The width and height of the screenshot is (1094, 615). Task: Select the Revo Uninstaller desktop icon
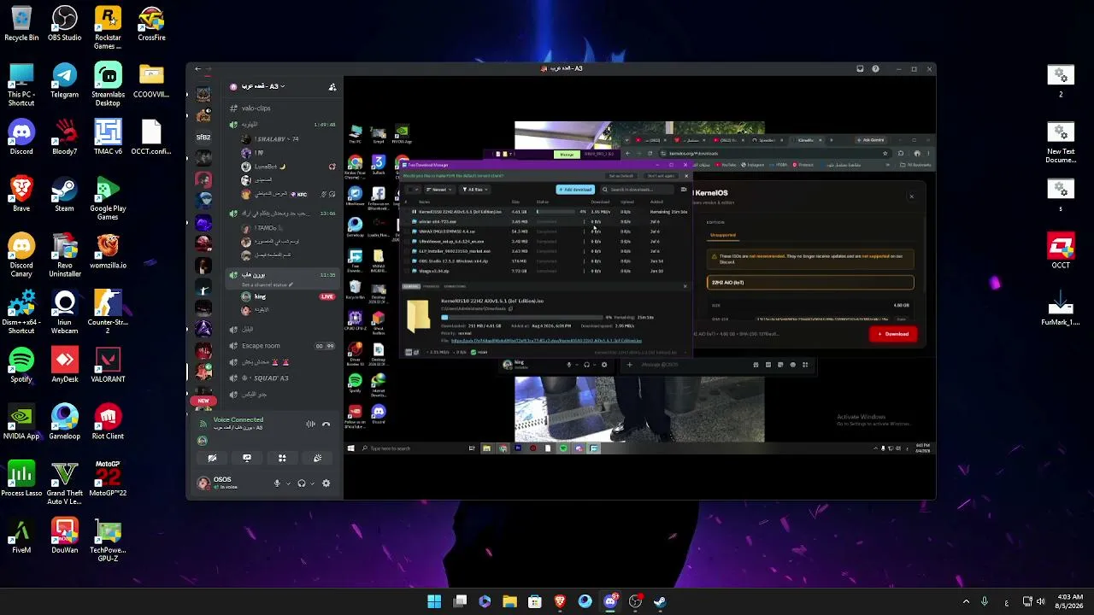pyautogui.click(x=65, y=256)
